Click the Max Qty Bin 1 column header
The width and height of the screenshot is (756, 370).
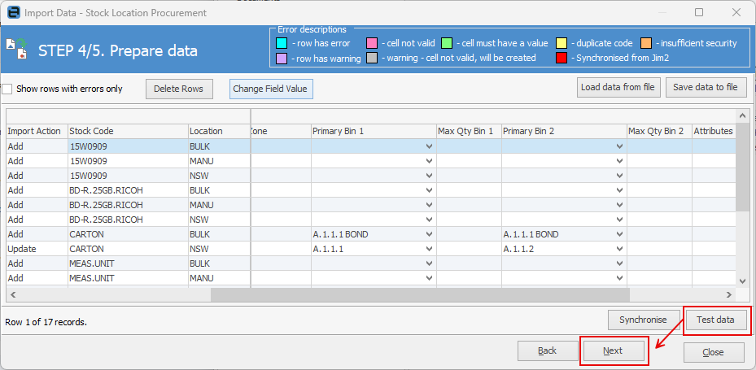tap(469, 132)
